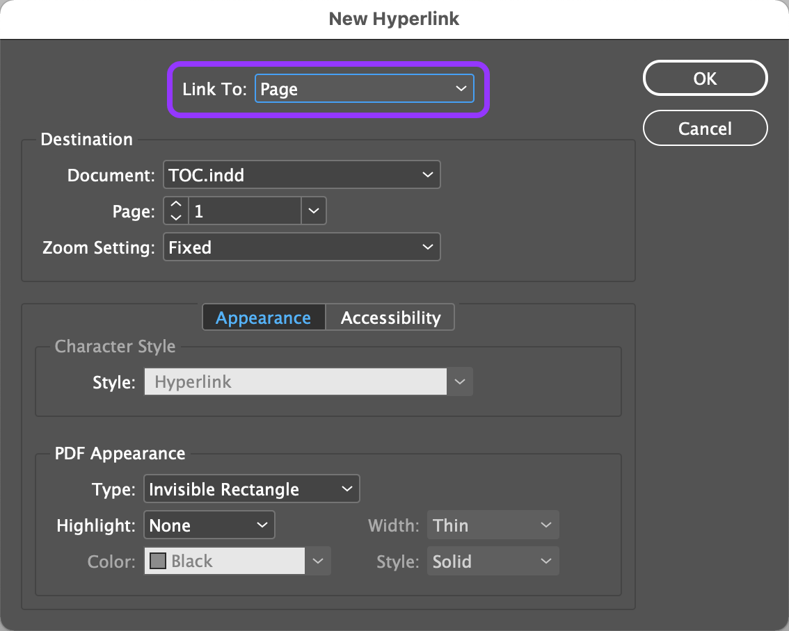This screenshot has height=631, width=789.
Task: Open the Document dropdown showing TOC.indd
Action: [x=302, y=175]
